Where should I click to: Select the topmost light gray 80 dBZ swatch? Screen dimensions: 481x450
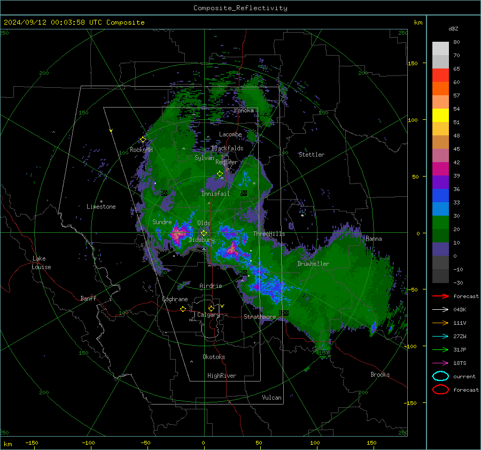(x=440, y=49)
